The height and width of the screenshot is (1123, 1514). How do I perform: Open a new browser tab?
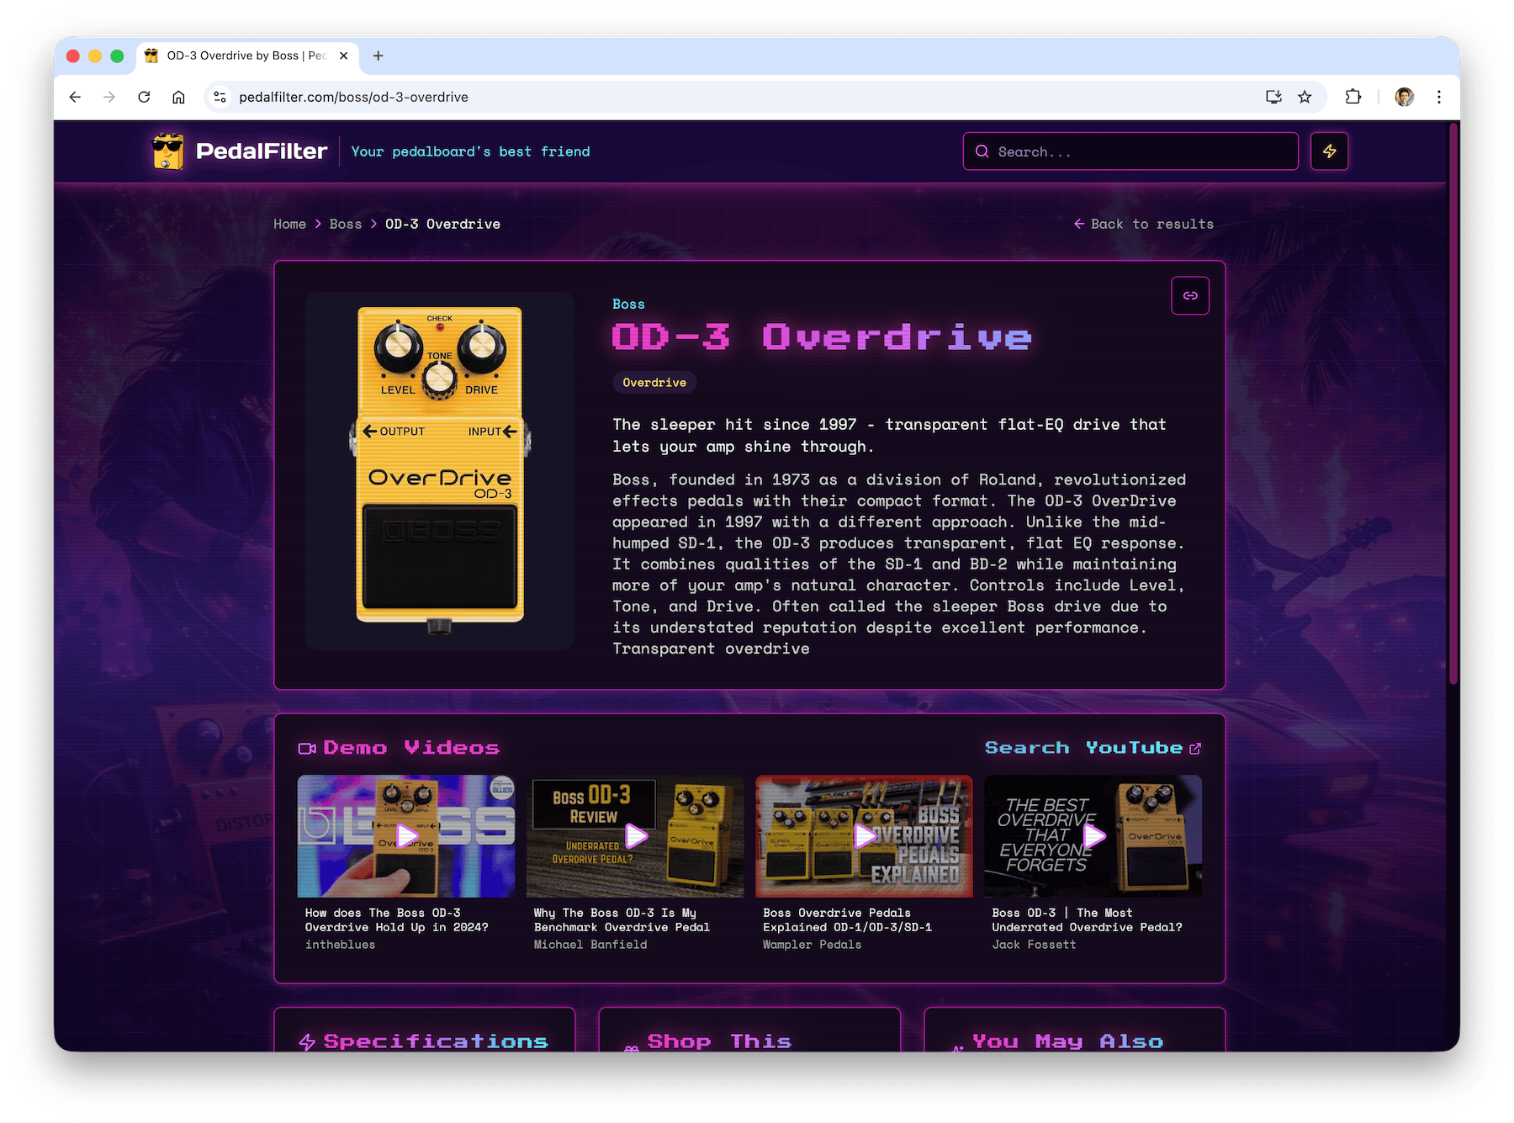tap(378, 56)
